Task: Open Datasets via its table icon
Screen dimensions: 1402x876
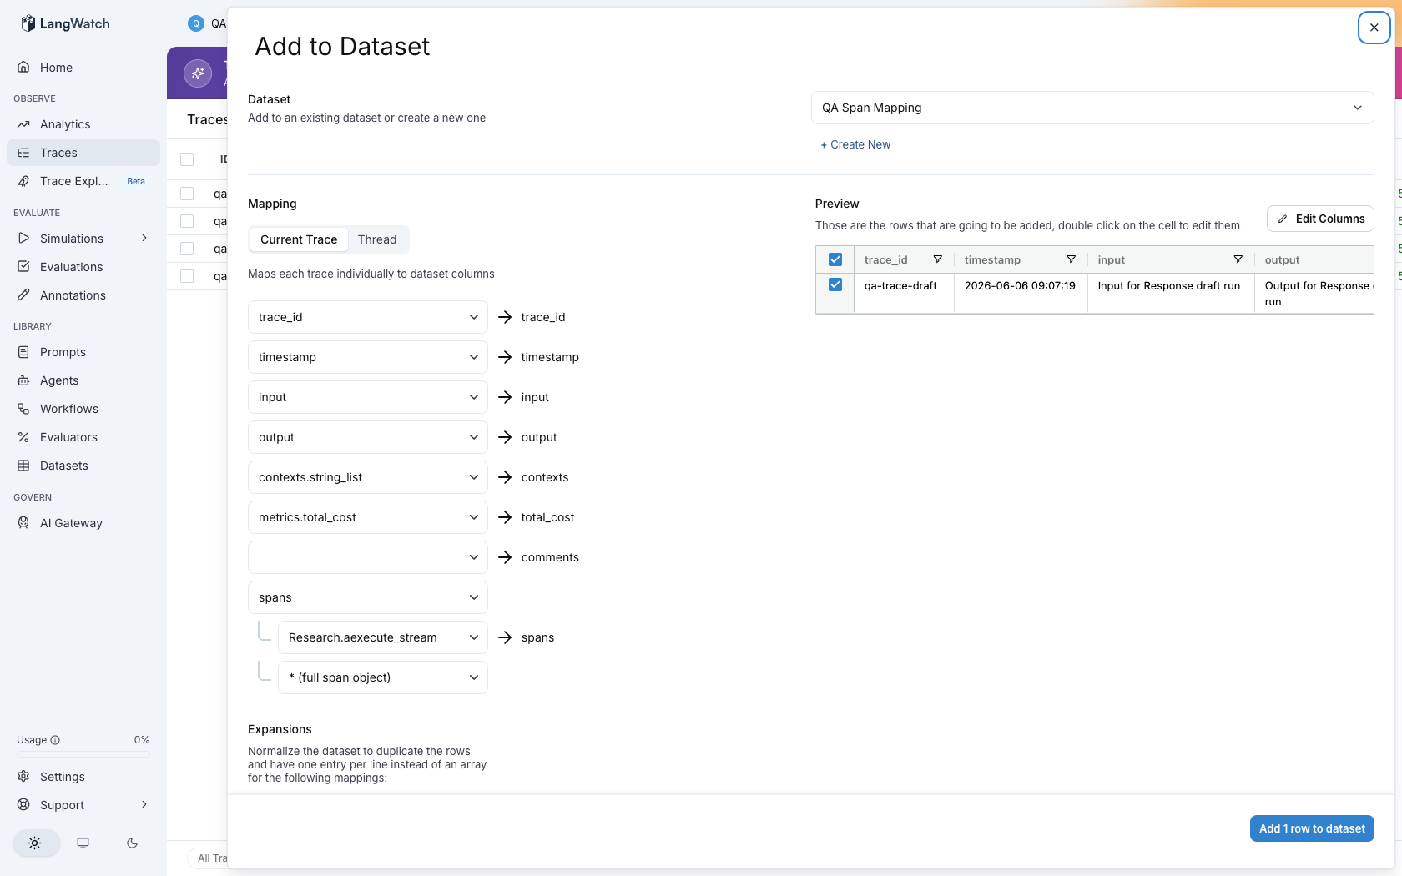Action: [23, 466]
